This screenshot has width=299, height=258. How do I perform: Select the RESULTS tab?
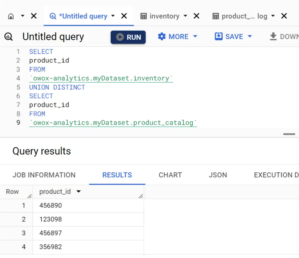point(117,175)
